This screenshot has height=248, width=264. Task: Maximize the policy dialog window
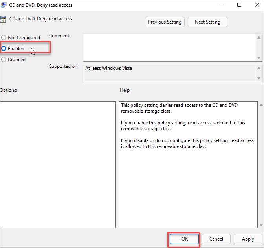239,5
